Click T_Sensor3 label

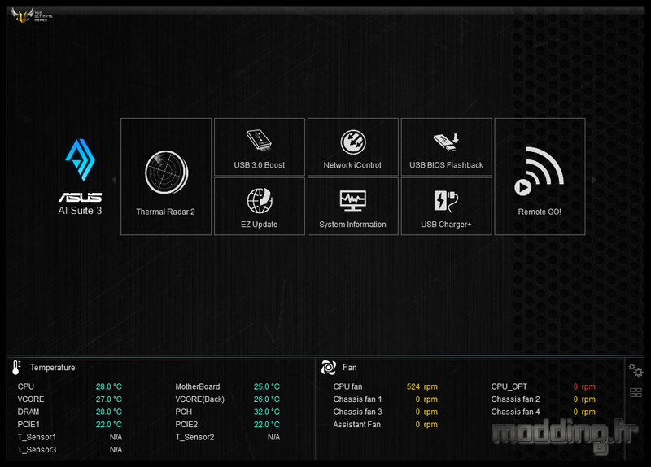(x=37, y=450)
